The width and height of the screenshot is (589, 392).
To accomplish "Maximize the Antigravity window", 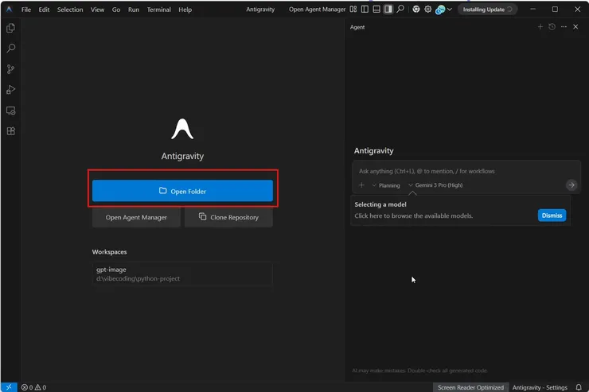I will pyautogui.click(x=555, y=9).
